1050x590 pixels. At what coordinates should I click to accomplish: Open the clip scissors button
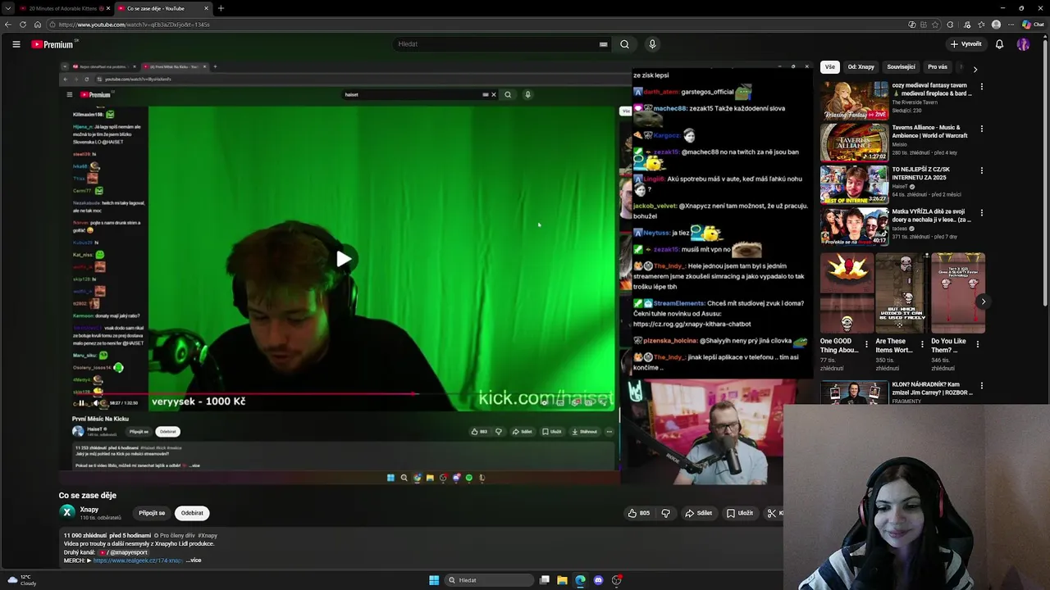click(773, 513)
